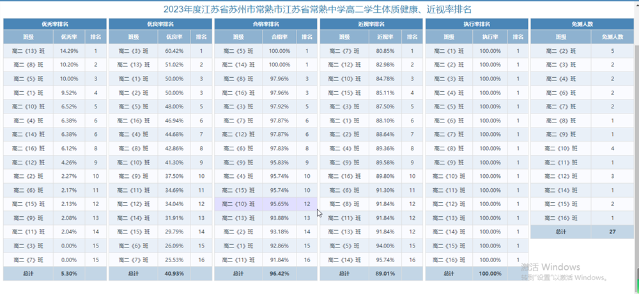Select 高二《1》班 in the 优良率排名 table
Screen dimensions: 639x294
coord(134,79)
